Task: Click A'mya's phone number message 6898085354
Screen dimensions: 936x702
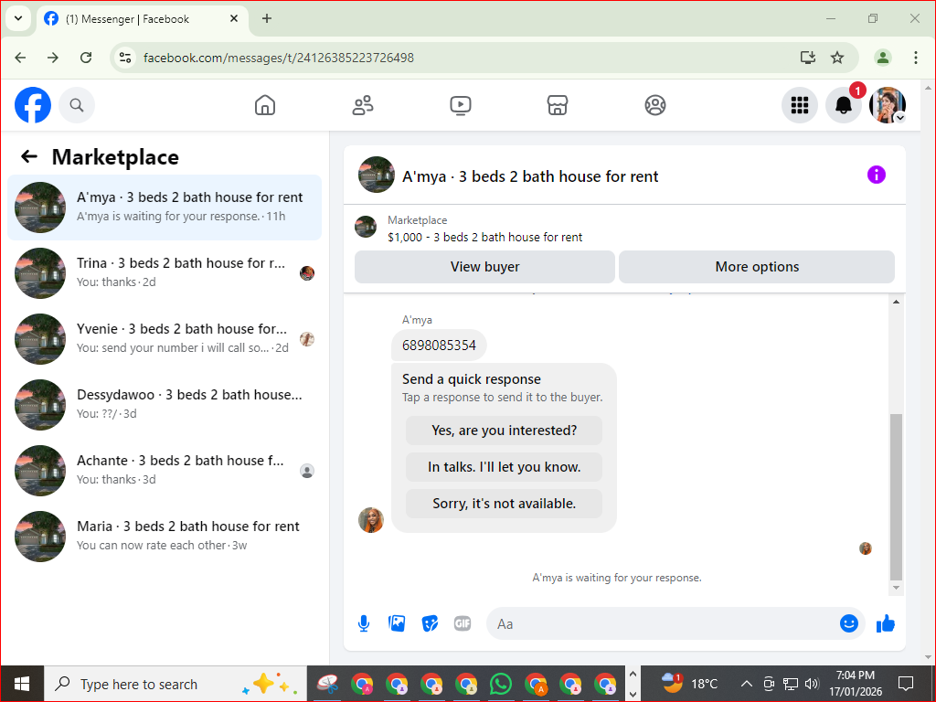Action: [439, 345]
